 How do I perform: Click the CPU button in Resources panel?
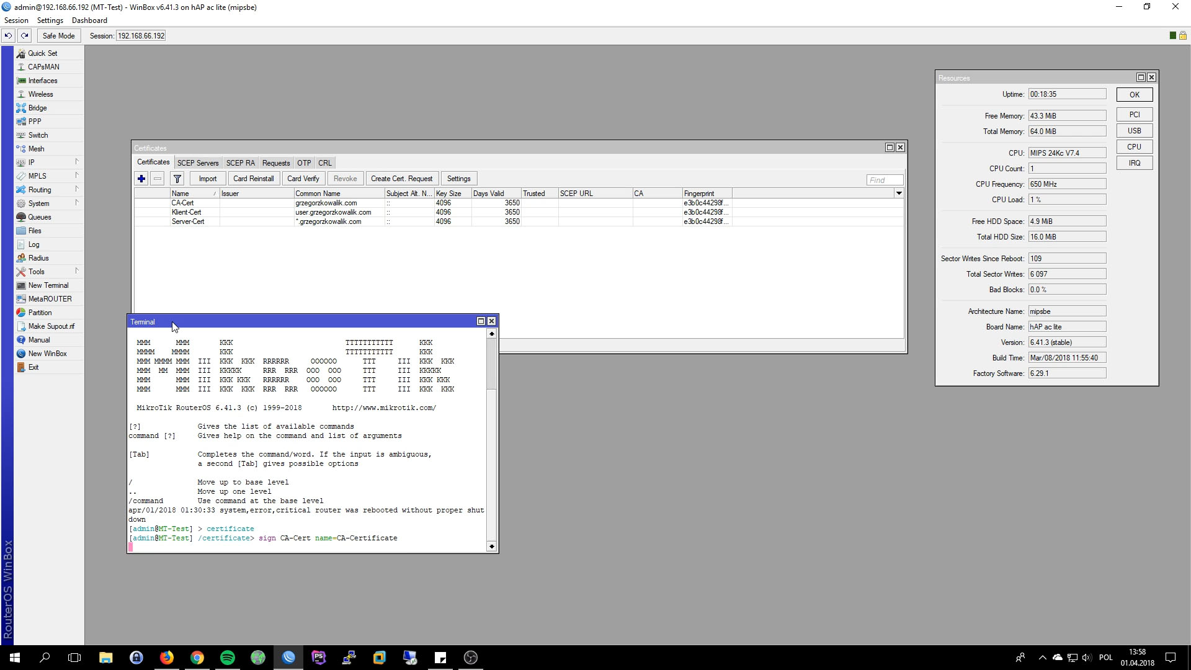point(1135,146)
